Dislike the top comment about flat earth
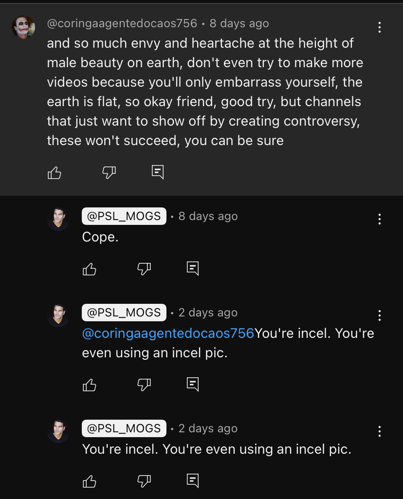The image size is (403, 499). (x=109, y=172)
